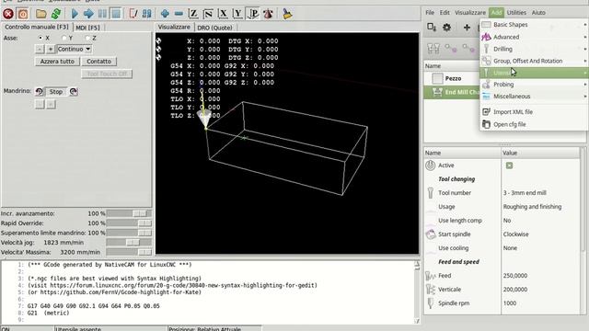Viewport: 589px width, 331px height.
Task: Toggle optional pause toolbar icon
Action: (x=147, y=14)
